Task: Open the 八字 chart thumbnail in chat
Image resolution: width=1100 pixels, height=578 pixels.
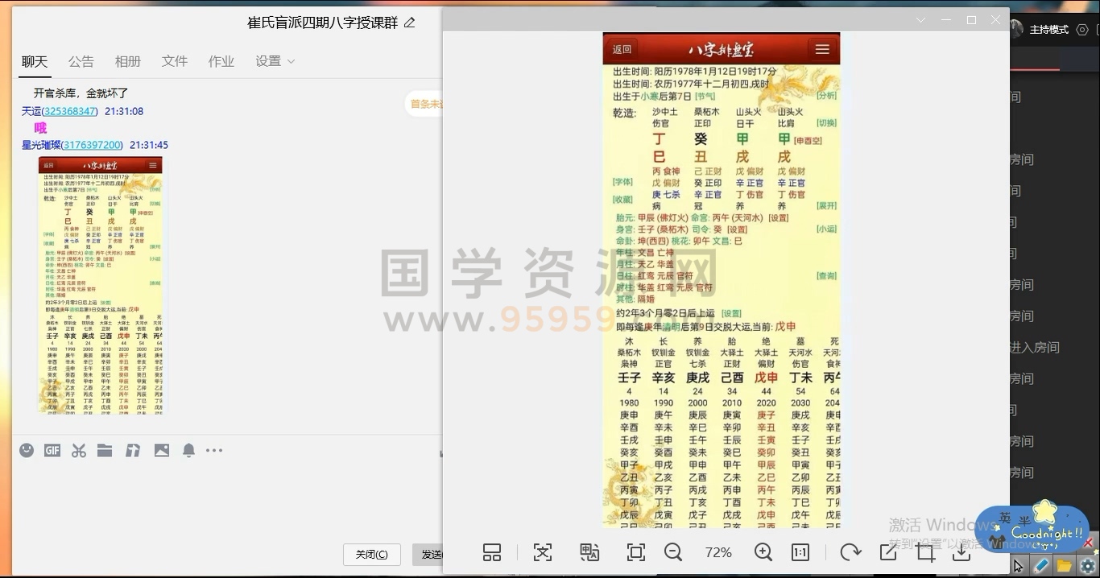Action: 101,285
